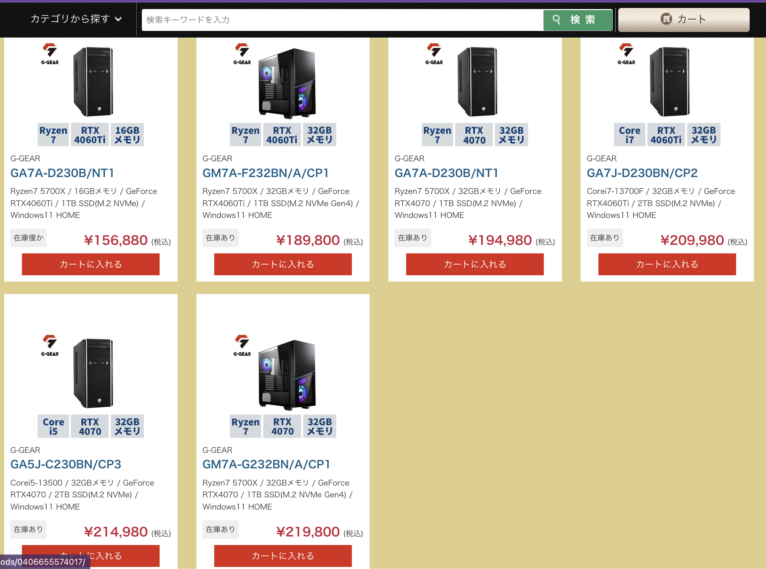Viewport: 766px width, 569px height.
Task: Open the tower PC image of the ¥194,980 model
Action: pyautogui.click(x=477, y=82)
